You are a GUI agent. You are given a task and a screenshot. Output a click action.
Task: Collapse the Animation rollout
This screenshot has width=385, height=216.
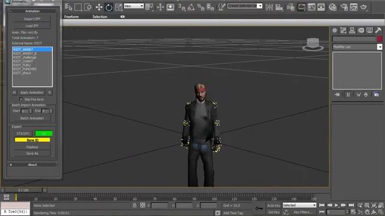[x=32, y=11]
